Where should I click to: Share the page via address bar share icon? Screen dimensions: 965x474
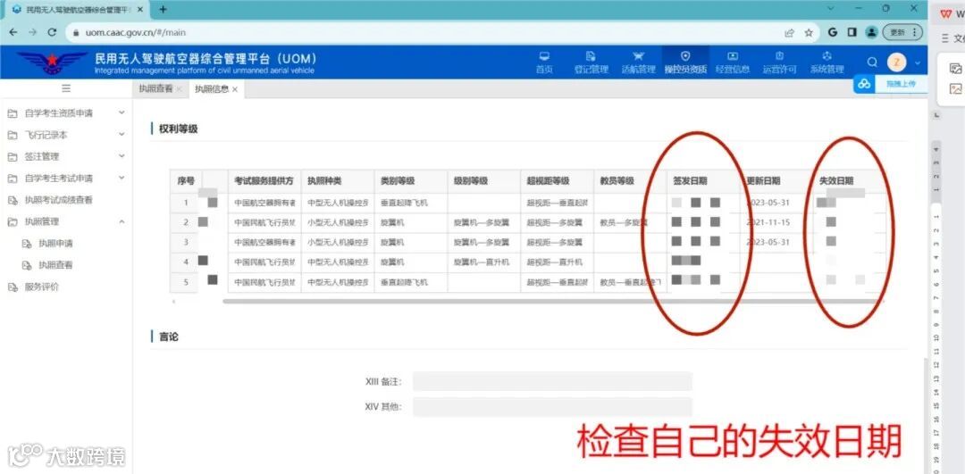(x=790, y=33)
